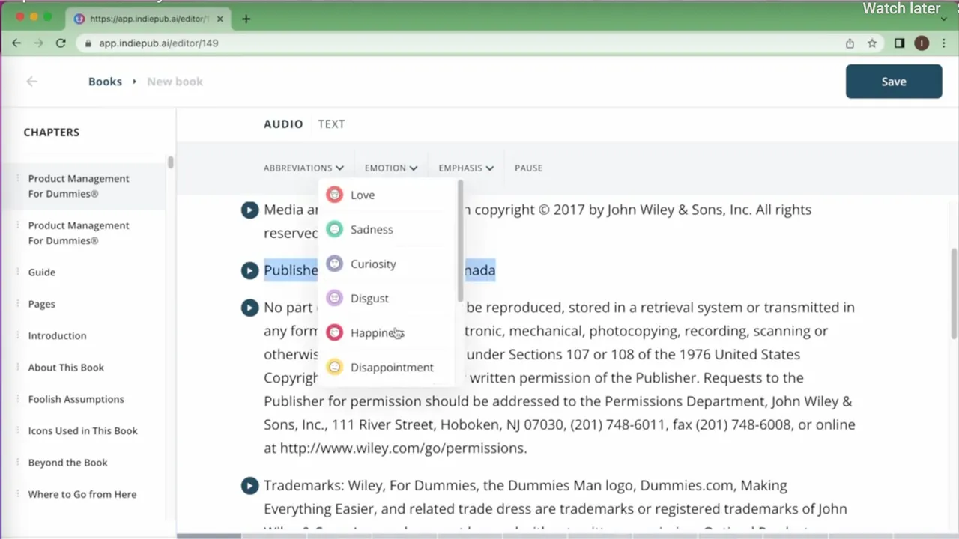Click the CHAPTERS sidebar heading
This screenshot has height=539, width=959.
[x=52, y=133]
